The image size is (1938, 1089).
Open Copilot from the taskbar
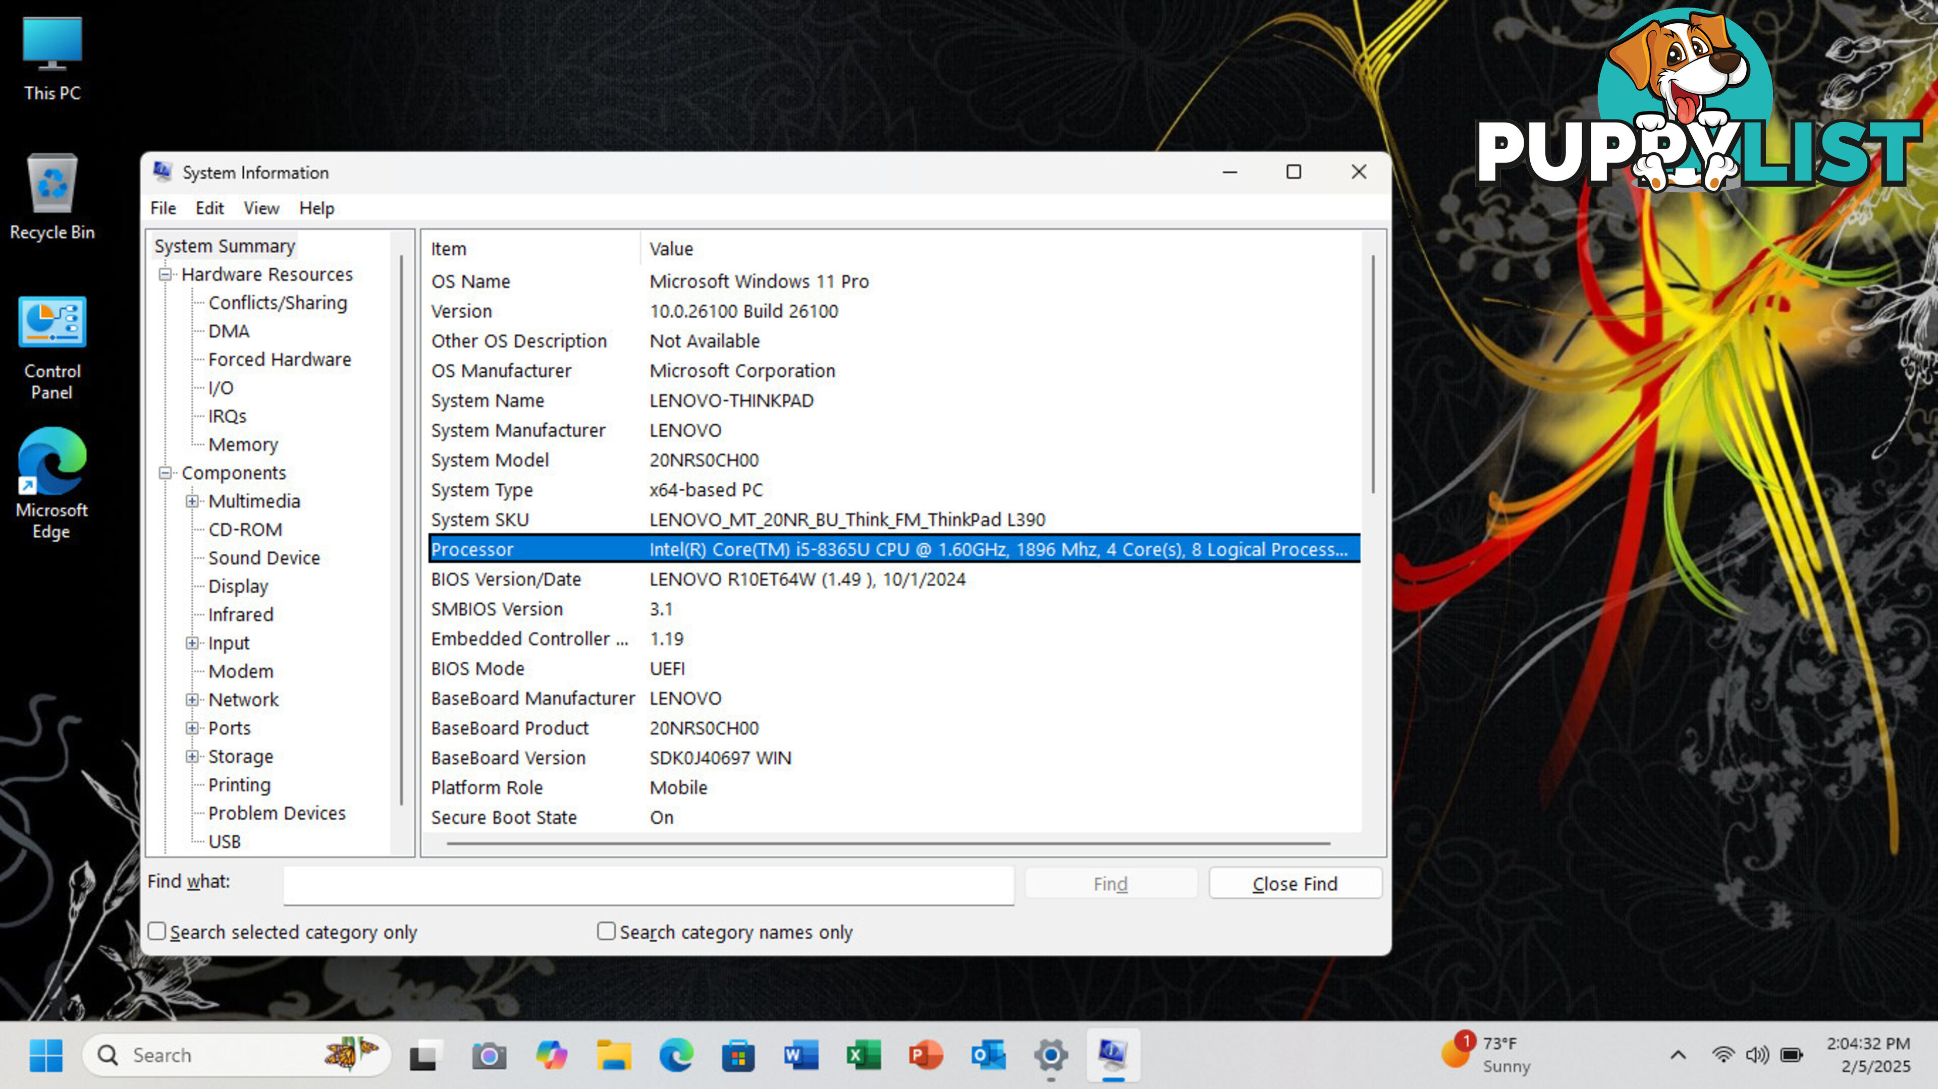(x=552, y=1055)
